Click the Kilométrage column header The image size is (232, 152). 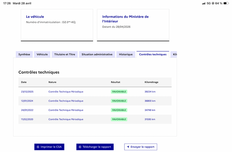point(151,82)
